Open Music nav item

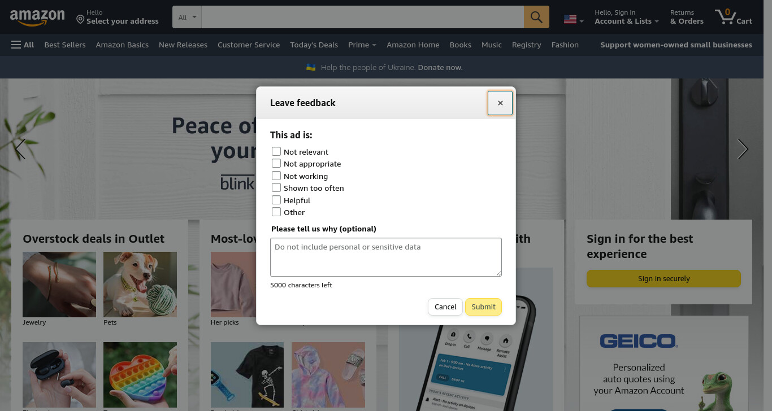pos(492,45)
